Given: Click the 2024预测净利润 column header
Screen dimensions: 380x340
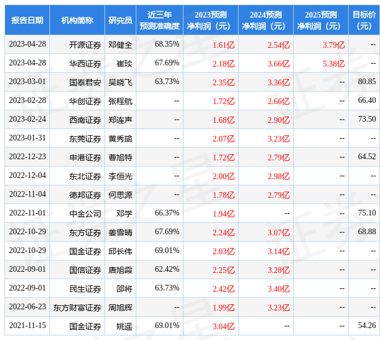Looking at the screenshot, I should 266,20.
